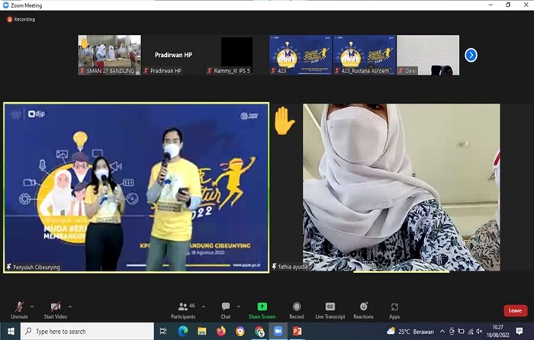534x340 pixels.
Task: Show next participants with the blue arrow
Action: [x=471, y=55]
